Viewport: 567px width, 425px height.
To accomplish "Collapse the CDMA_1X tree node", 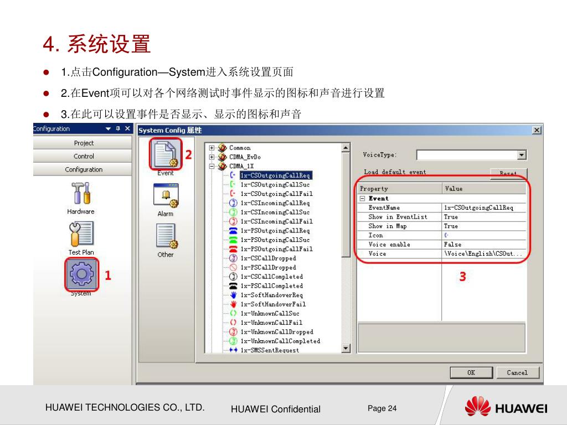I will click(x=212, y=166).
